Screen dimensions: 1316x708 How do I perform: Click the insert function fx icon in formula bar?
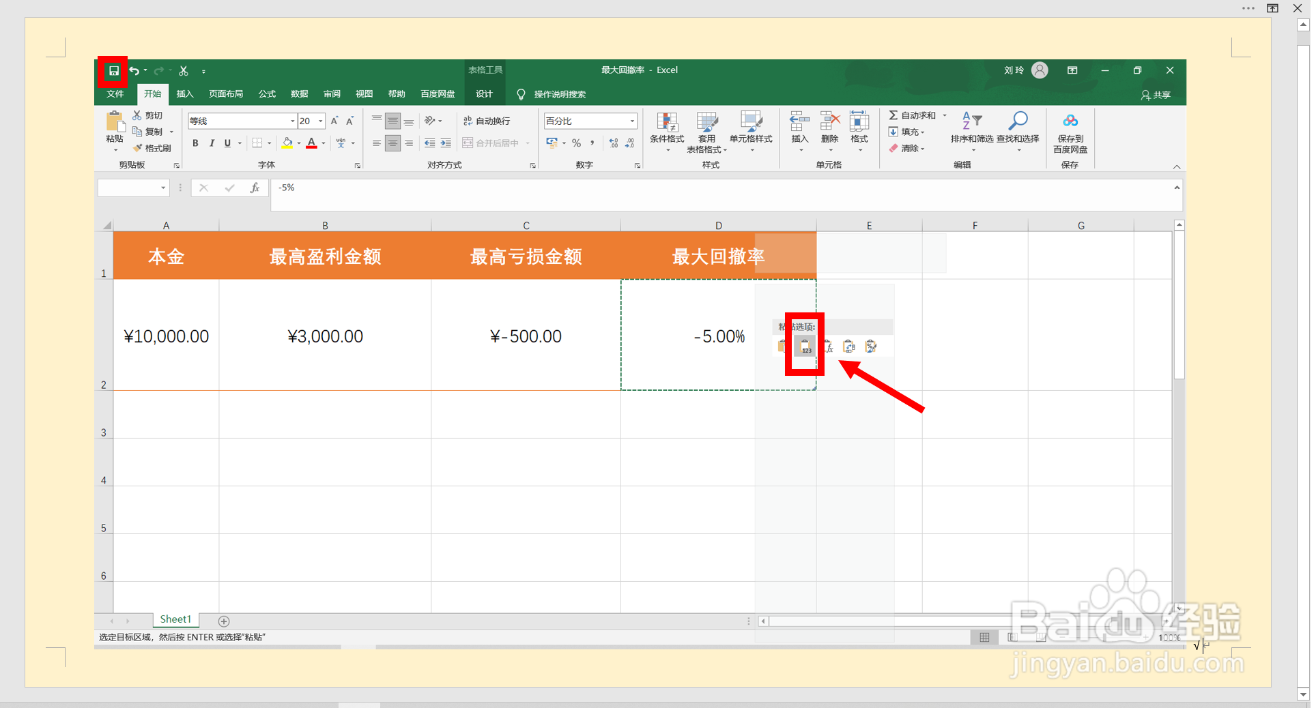(255, 188)
